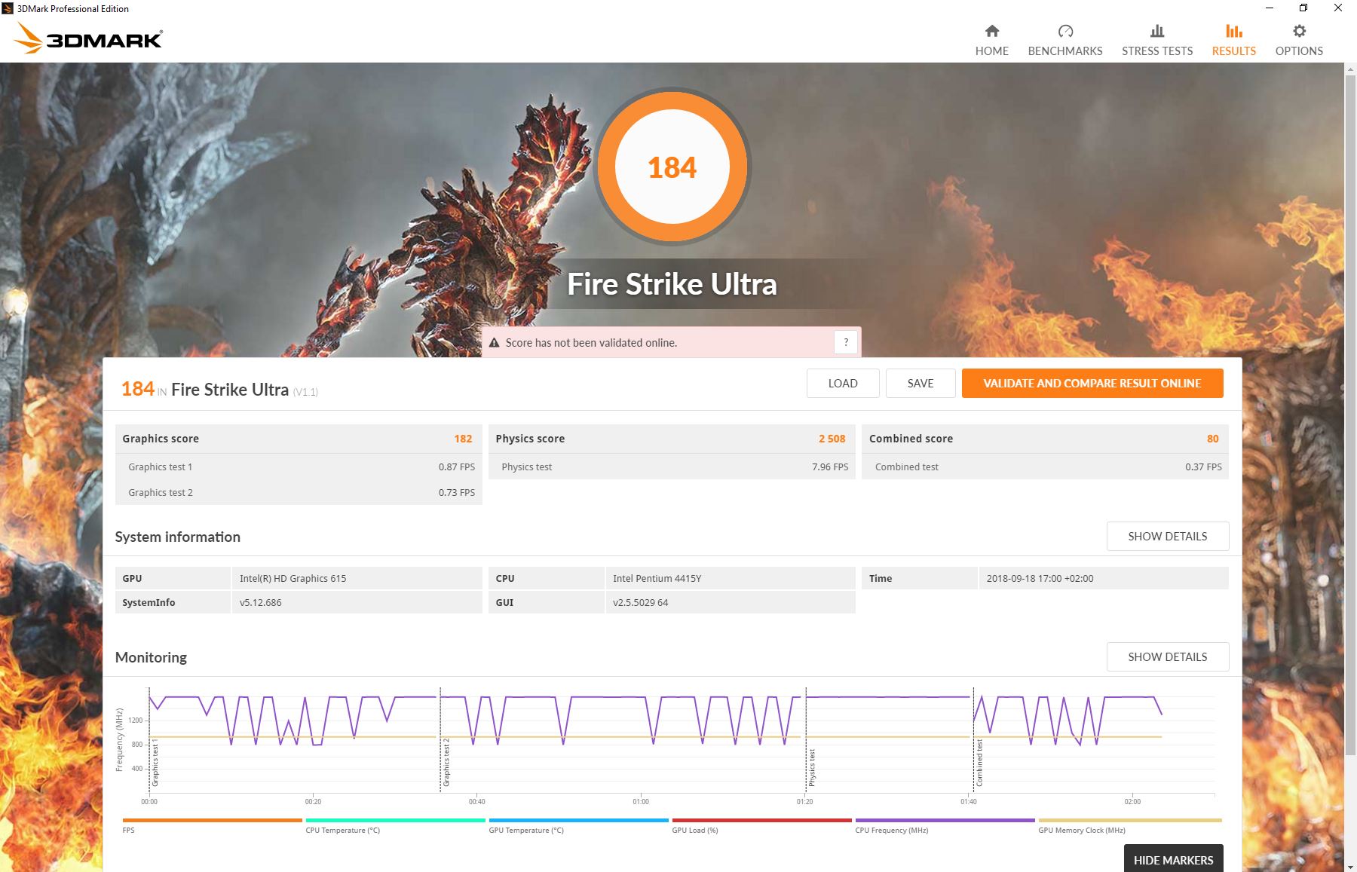Click the 3DMark logo

coord(89,38)
